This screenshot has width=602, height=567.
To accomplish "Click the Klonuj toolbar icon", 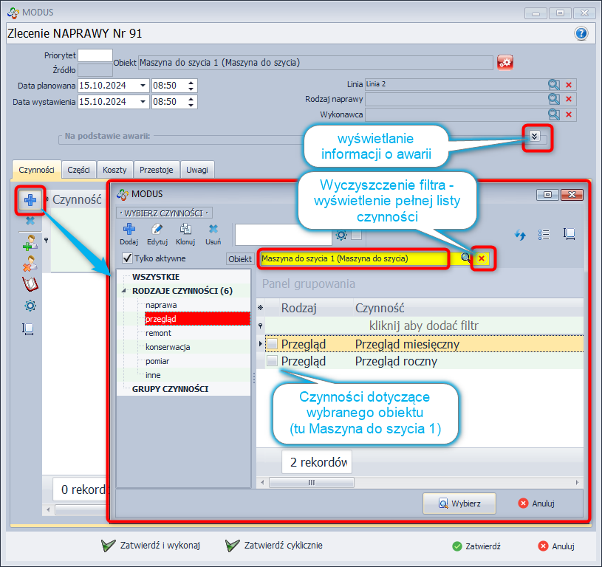I will [185, 230].
